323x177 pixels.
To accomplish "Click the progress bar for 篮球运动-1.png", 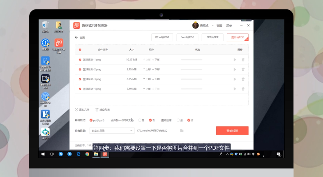I will (191, 60).
